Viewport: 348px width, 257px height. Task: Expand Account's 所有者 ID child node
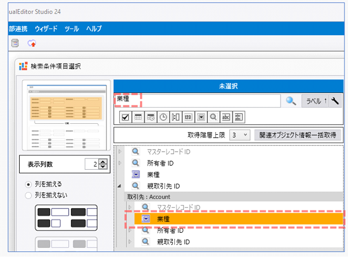click(x=130, y=230)
